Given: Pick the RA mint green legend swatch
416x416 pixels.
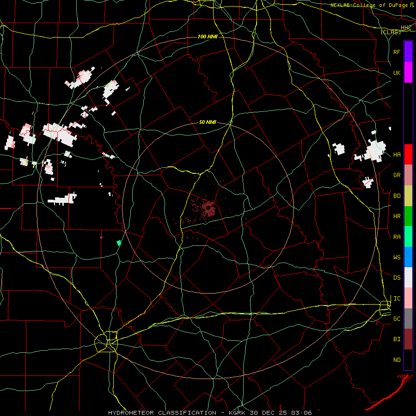Looking at the screenshot, I should pyautogui.click(x=408, y=237).
